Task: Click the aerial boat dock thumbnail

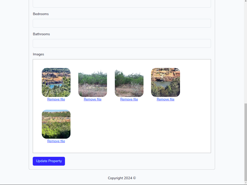Action: coord(166,82)
